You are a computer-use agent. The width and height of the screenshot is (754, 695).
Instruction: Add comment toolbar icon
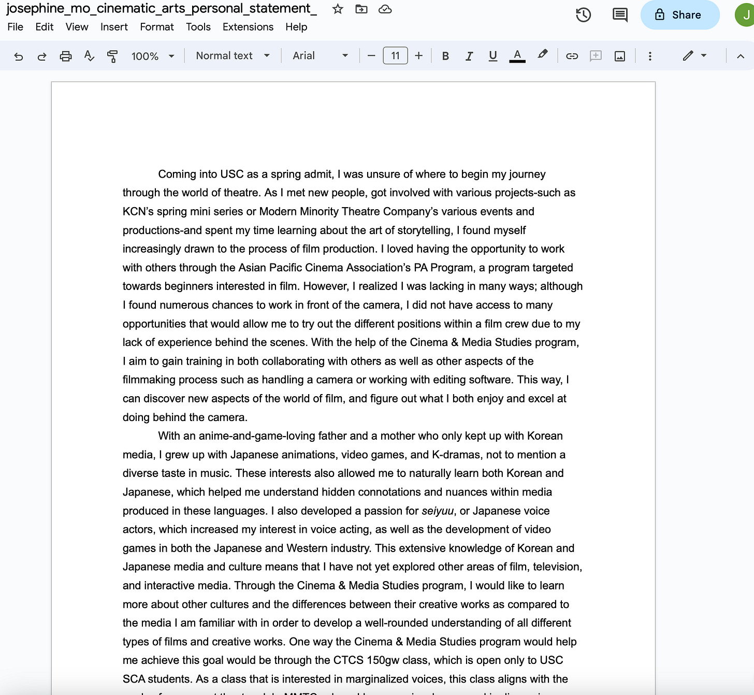click(x=596, y=56)
